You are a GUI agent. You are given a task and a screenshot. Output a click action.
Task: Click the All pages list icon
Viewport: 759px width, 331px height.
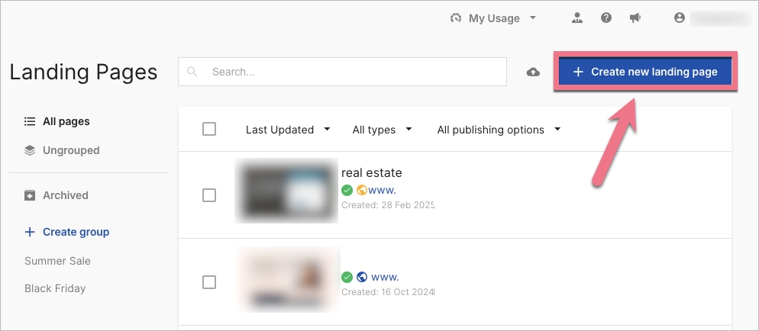30,121
